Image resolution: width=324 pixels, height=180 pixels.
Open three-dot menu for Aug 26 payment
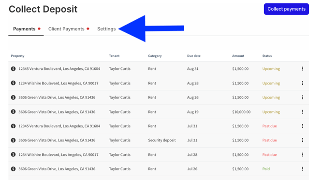(x=302, y=97)
